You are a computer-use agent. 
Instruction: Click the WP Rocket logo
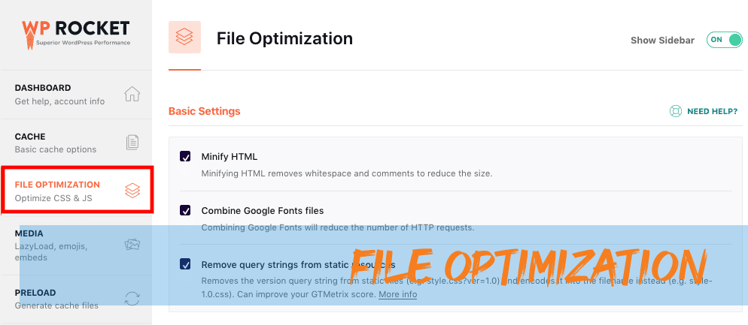point(75,34)
